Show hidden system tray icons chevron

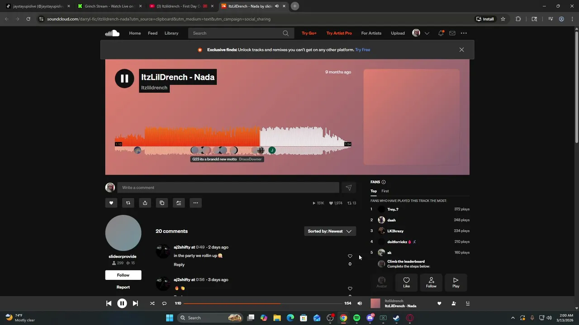coord(513,318)
